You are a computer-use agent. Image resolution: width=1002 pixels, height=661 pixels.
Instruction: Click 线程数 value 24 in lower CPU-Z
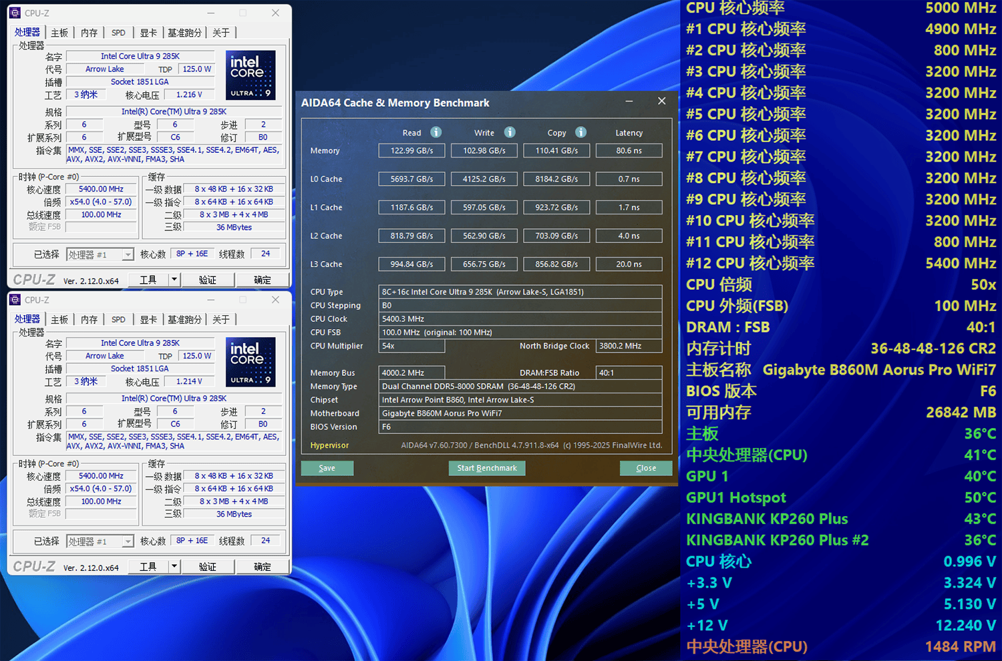coord(266,541)
